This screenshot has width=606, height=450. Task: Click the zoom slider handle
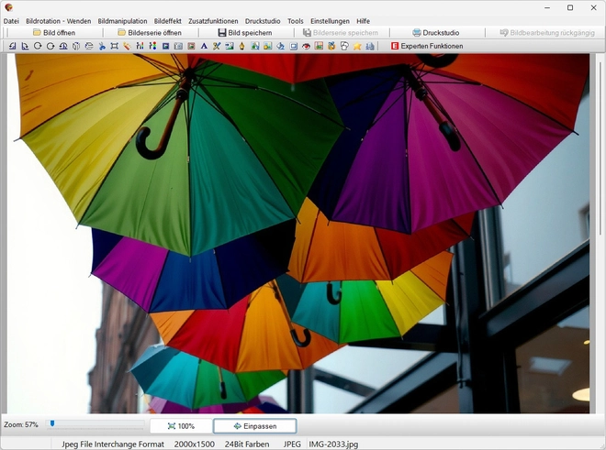coord(52,423)
